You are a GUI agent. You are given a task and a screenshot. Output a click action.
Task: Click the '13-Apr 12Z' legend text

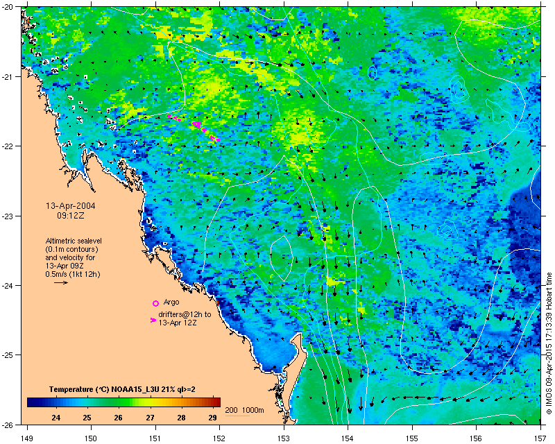click(x=178, y=323)
